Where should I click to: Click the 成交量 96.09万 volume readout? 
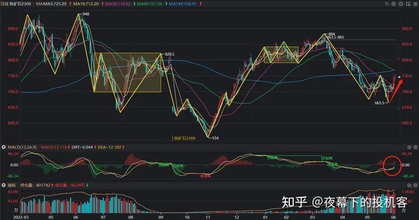pyautogui.click(x=70, y=185)
